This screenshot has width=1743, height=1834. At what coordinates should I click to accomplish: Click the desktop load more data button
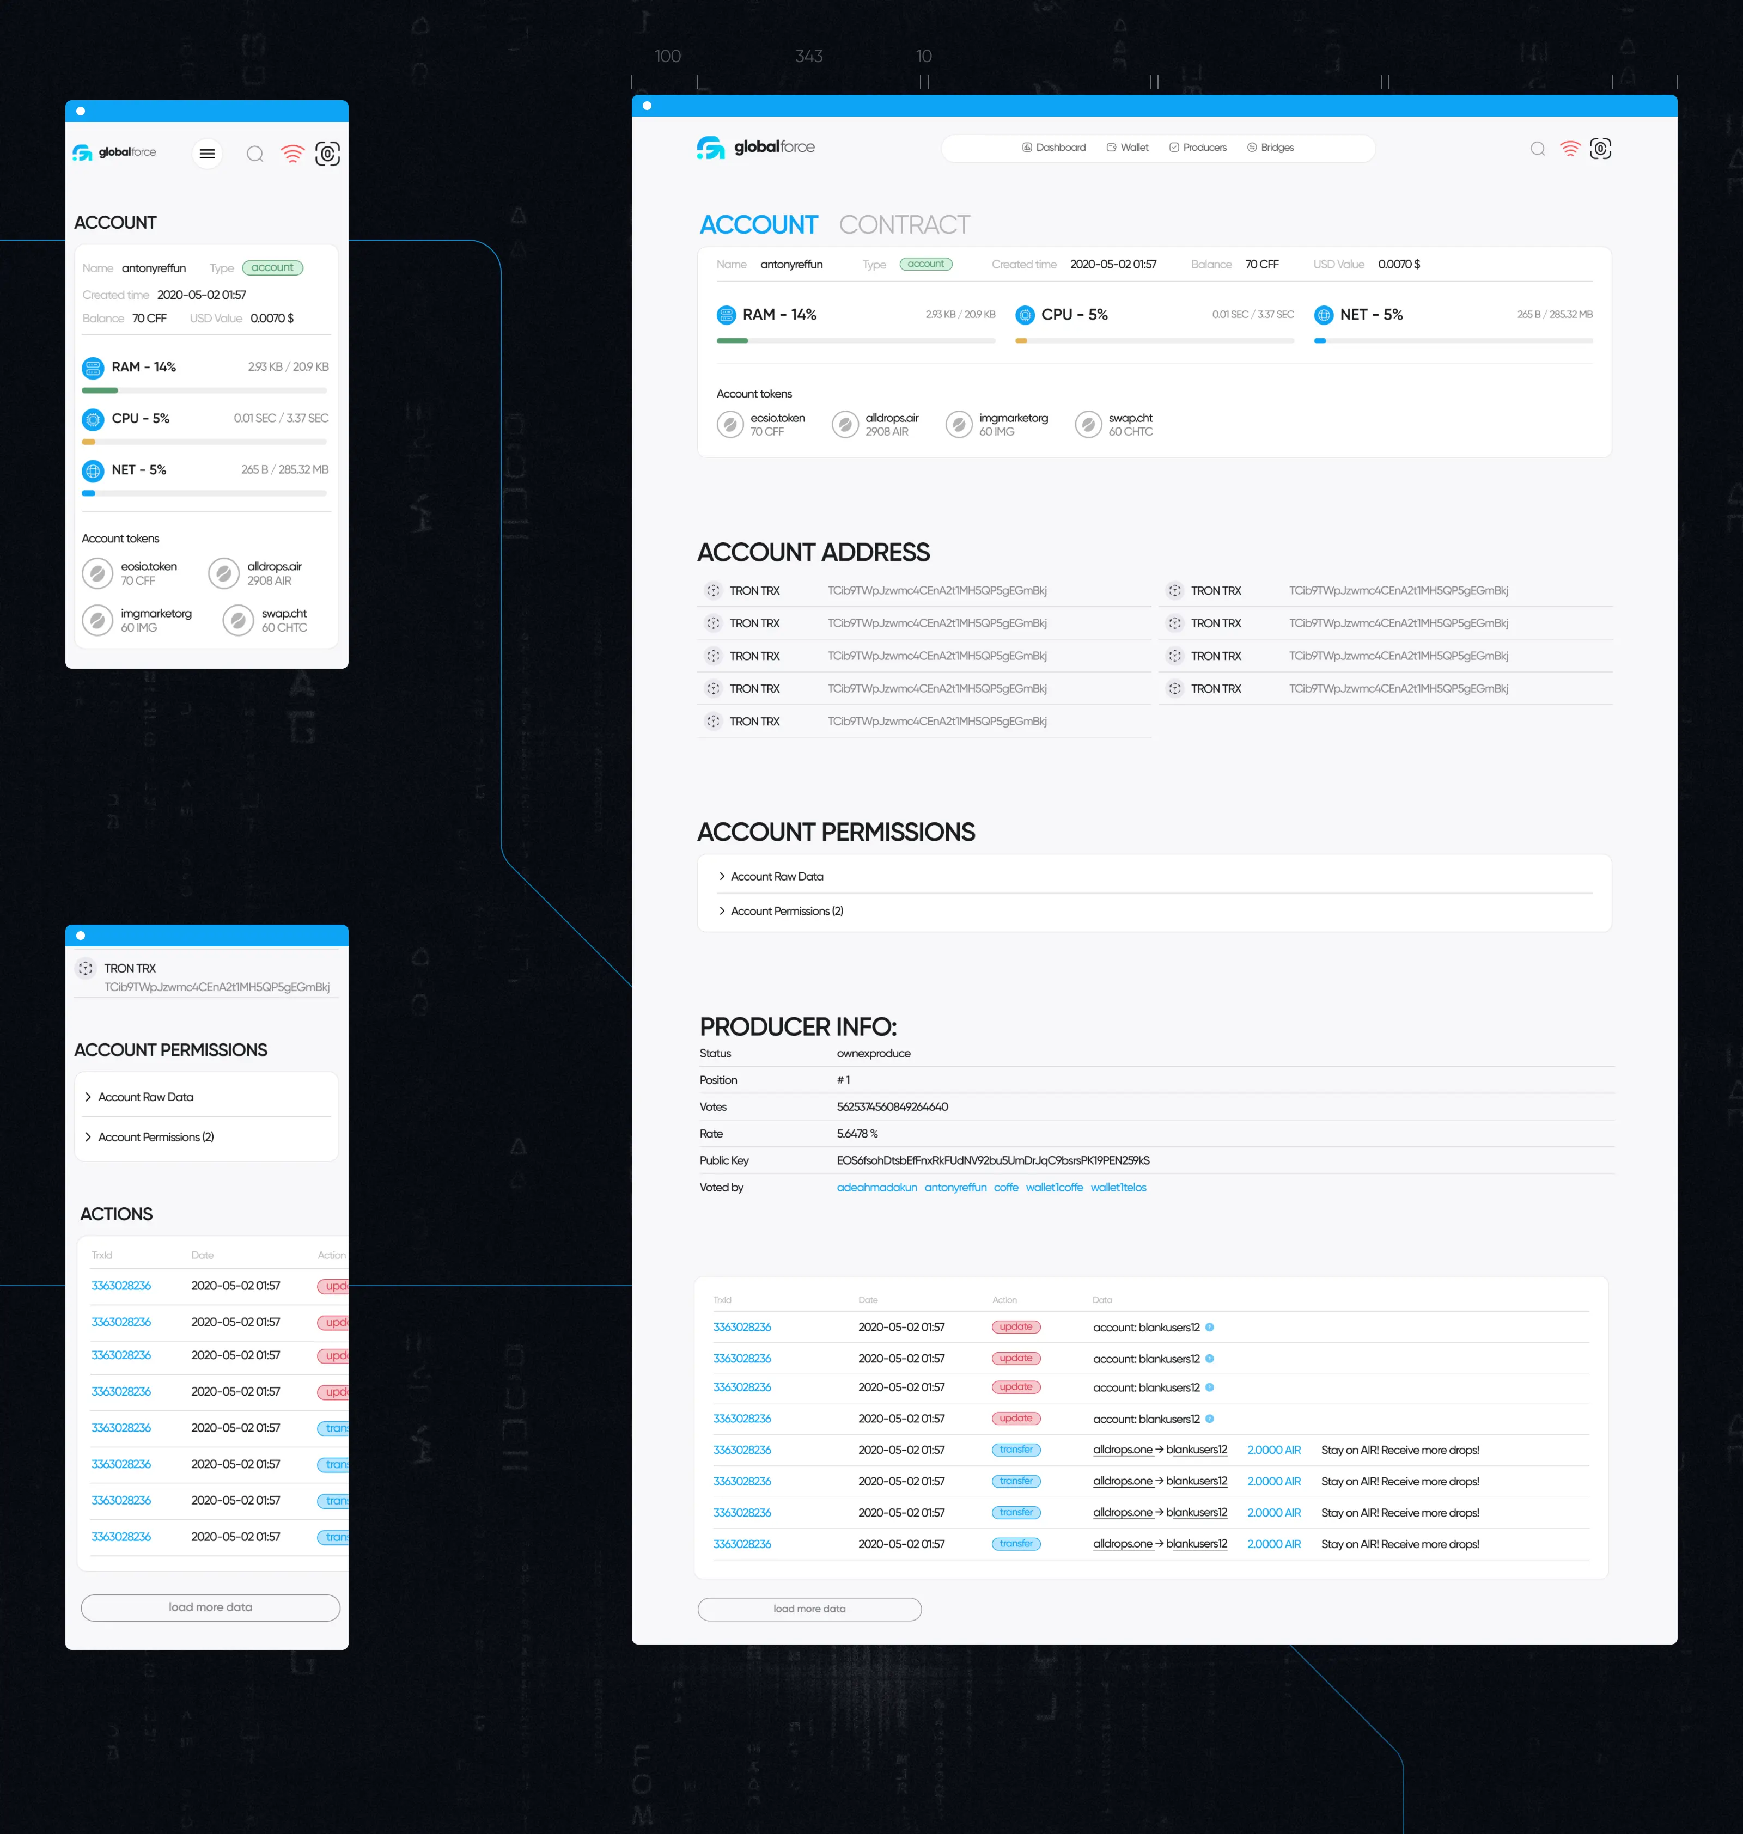809,1609
